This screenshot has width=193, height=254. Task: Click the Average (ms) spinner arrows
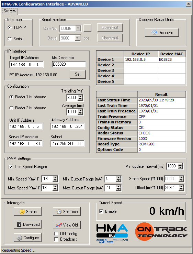click(x=80, y=112)
